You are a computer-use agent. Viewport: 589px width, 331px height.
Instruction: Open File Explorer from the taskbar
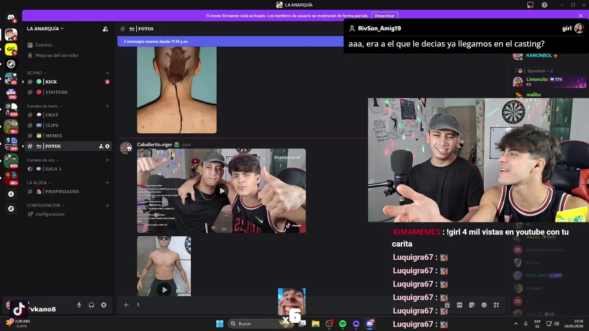tap(315, 324)
